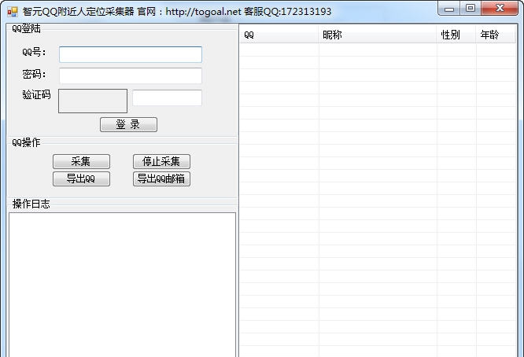This screenshot has height=357, width=524.
Task: Click the 验证码 label text
Action: pos(36,95)
